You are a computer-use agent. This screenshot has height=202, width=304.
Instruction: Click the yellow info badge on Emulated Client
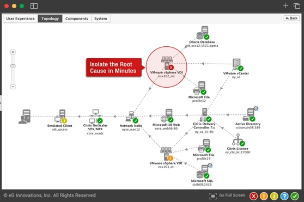click(64, 121)
